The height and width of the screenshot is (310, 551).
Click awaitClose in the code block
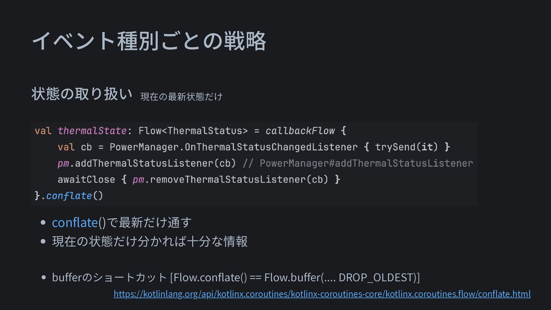pos(86,180)
